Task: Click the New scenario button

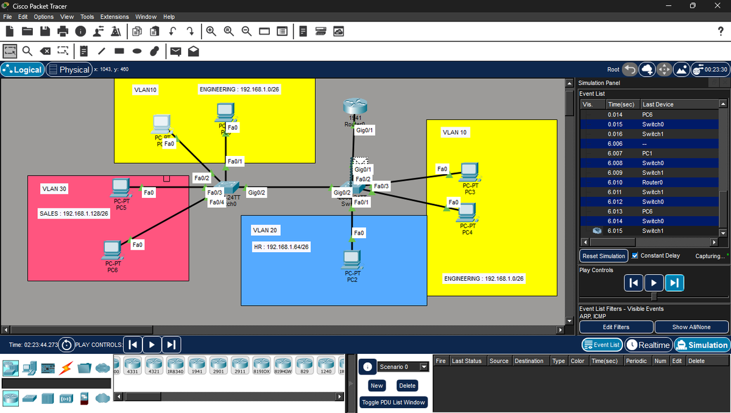Action: click(377, 386)
